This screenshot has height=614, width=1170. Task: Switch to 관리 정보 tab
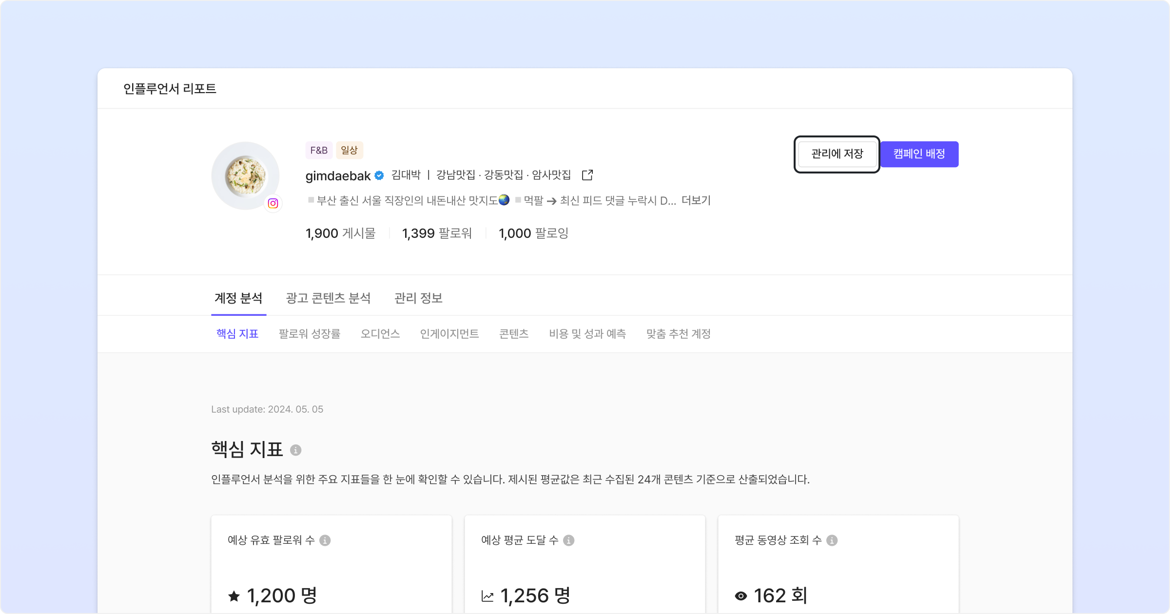tap(418, 298)
